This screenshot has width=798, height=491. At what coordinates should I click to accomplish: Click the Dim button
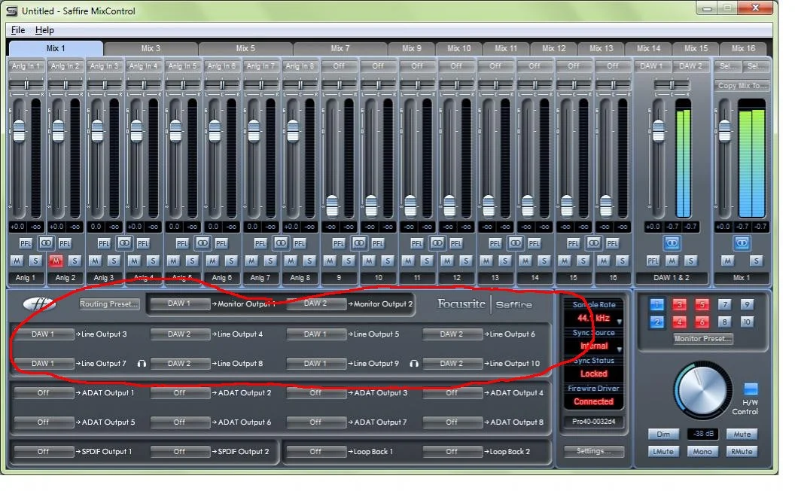coord(663,435)
